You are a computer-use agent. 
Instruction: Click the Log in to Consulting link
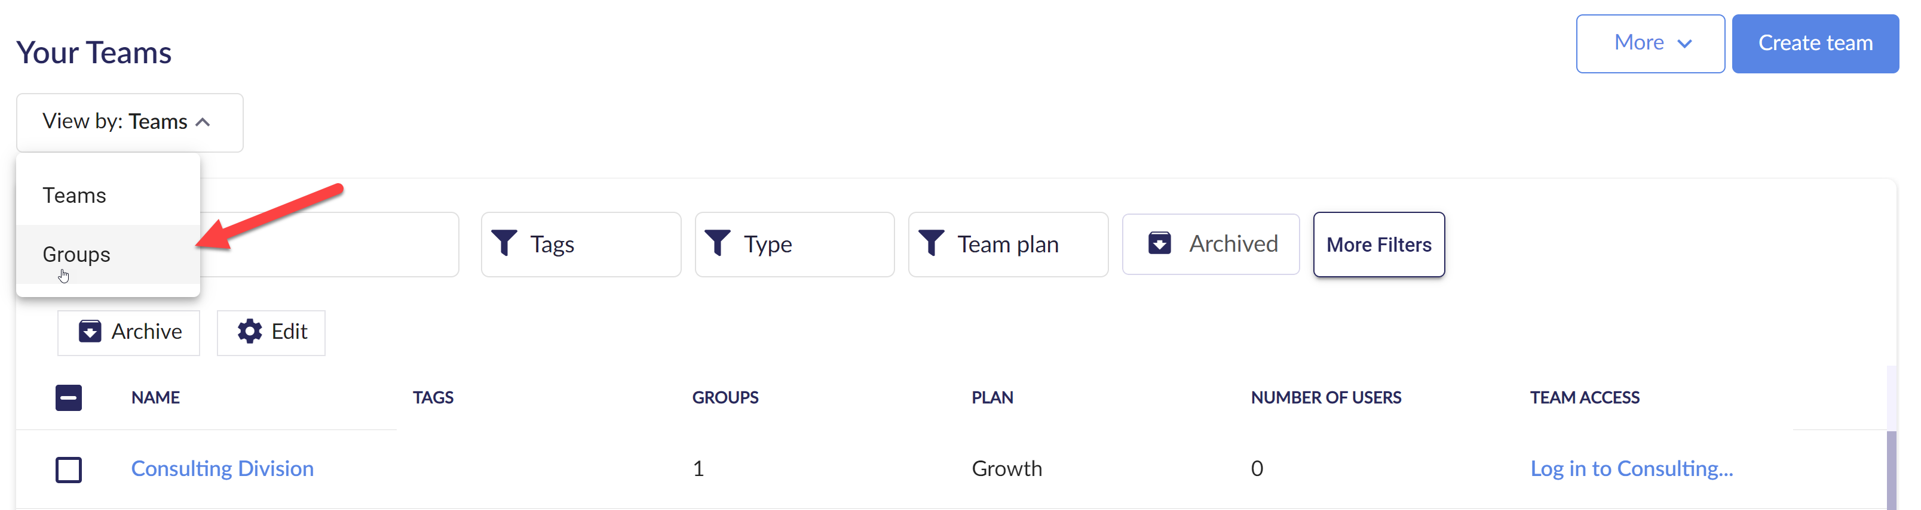(1631, 468)
